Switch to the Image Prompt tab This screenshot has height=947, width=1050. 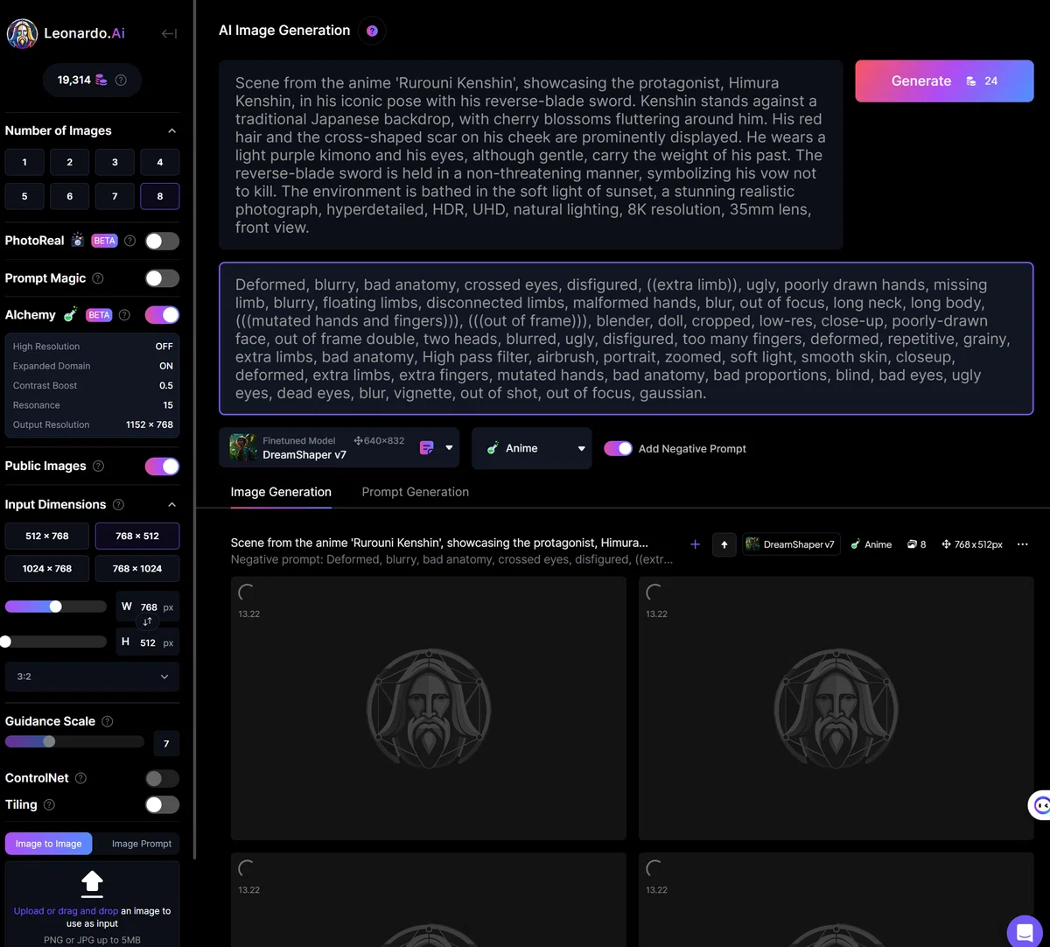142,844
